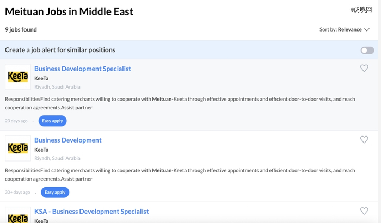381x223 pixels.
Task: Open the KSA - Business Development Specialist title
Action: [x=91, y=212]
